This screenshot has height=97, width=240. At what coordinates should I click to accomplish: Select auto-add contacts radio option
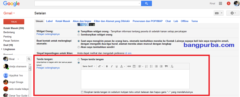pyautogui.click(x=79, y=41)
